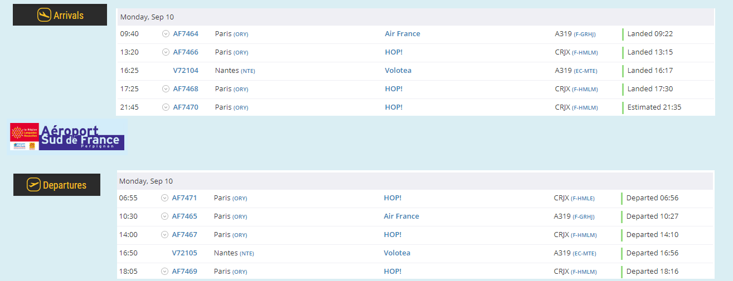Expand details for departure flight AF7471
This screenshot has width=733, height=281.
pyautogui.click(x=164, y=198)
